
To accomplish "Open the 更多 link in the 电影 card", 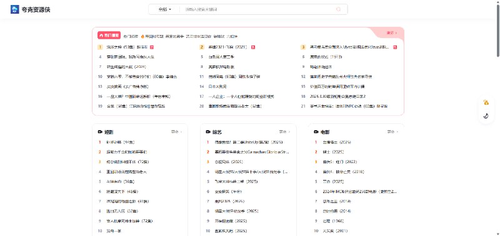I will click(x=392, y=131).
